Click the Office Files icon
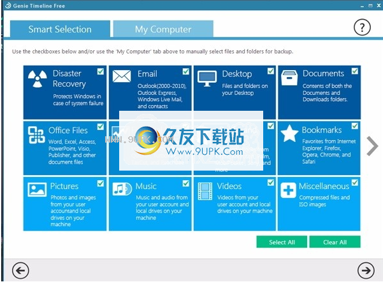383x282 pixels. [x=36, y=135]
